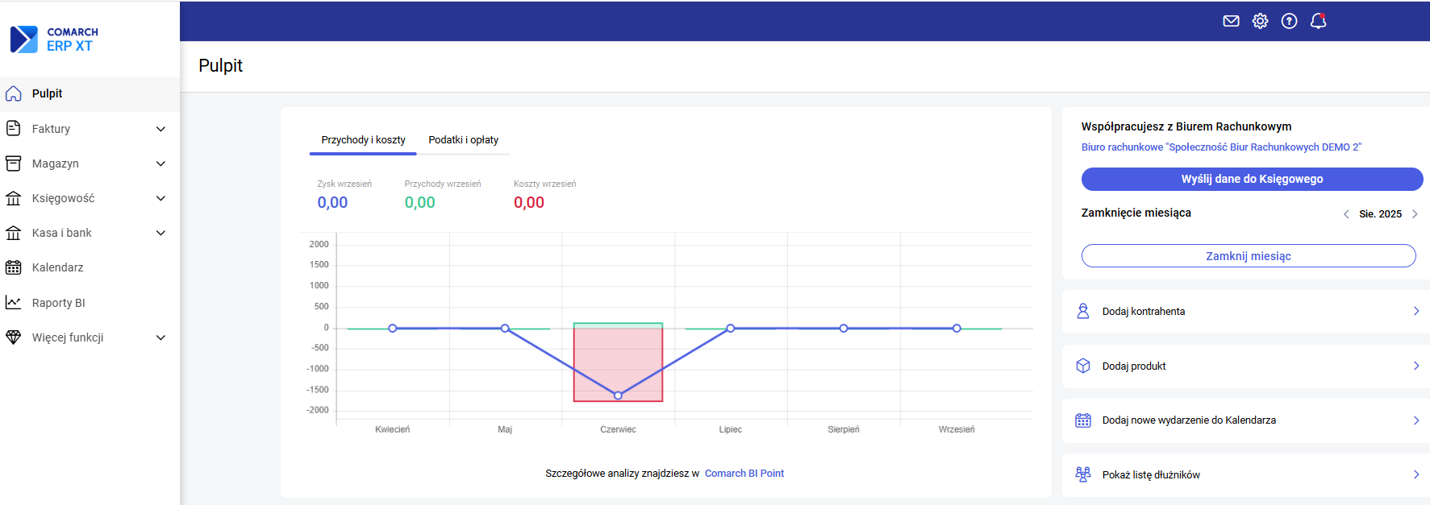The width and height of the screenshot is (1430, 505).
Task: Select Pulpit in the sidebar
Action: (90, 93)
